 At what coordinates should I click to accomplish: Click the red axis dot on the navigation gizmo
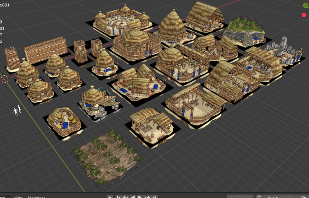[304, 15]
